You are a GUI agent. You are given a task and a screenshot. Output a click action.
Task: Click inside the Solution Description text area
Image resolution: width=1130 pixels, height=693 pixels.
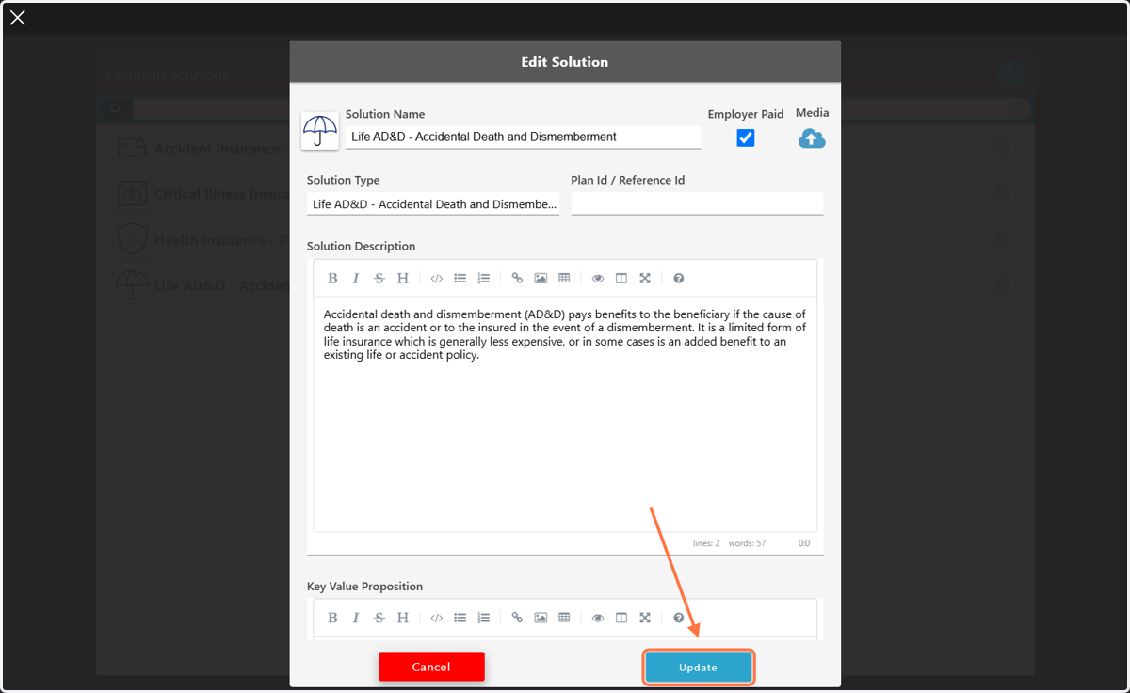pyautogui.click(x=565, y=414)
